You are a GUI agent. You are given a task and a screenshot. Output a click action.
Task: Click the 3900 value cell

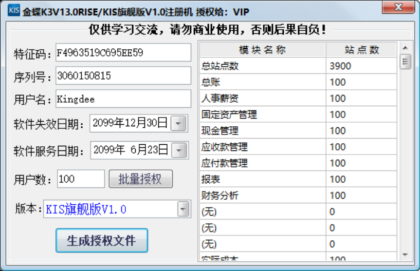(361, 66)
